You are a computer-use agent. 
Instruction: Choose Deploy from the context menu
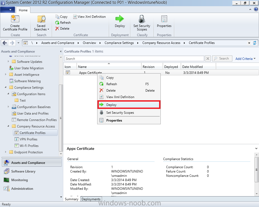click(x=129, y=105)
